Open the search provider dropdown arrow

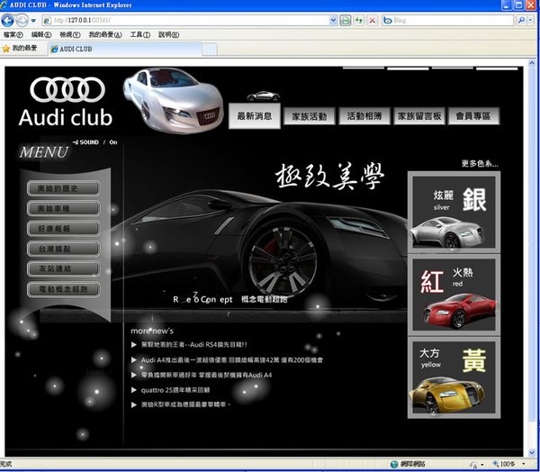tap(531, 21)
